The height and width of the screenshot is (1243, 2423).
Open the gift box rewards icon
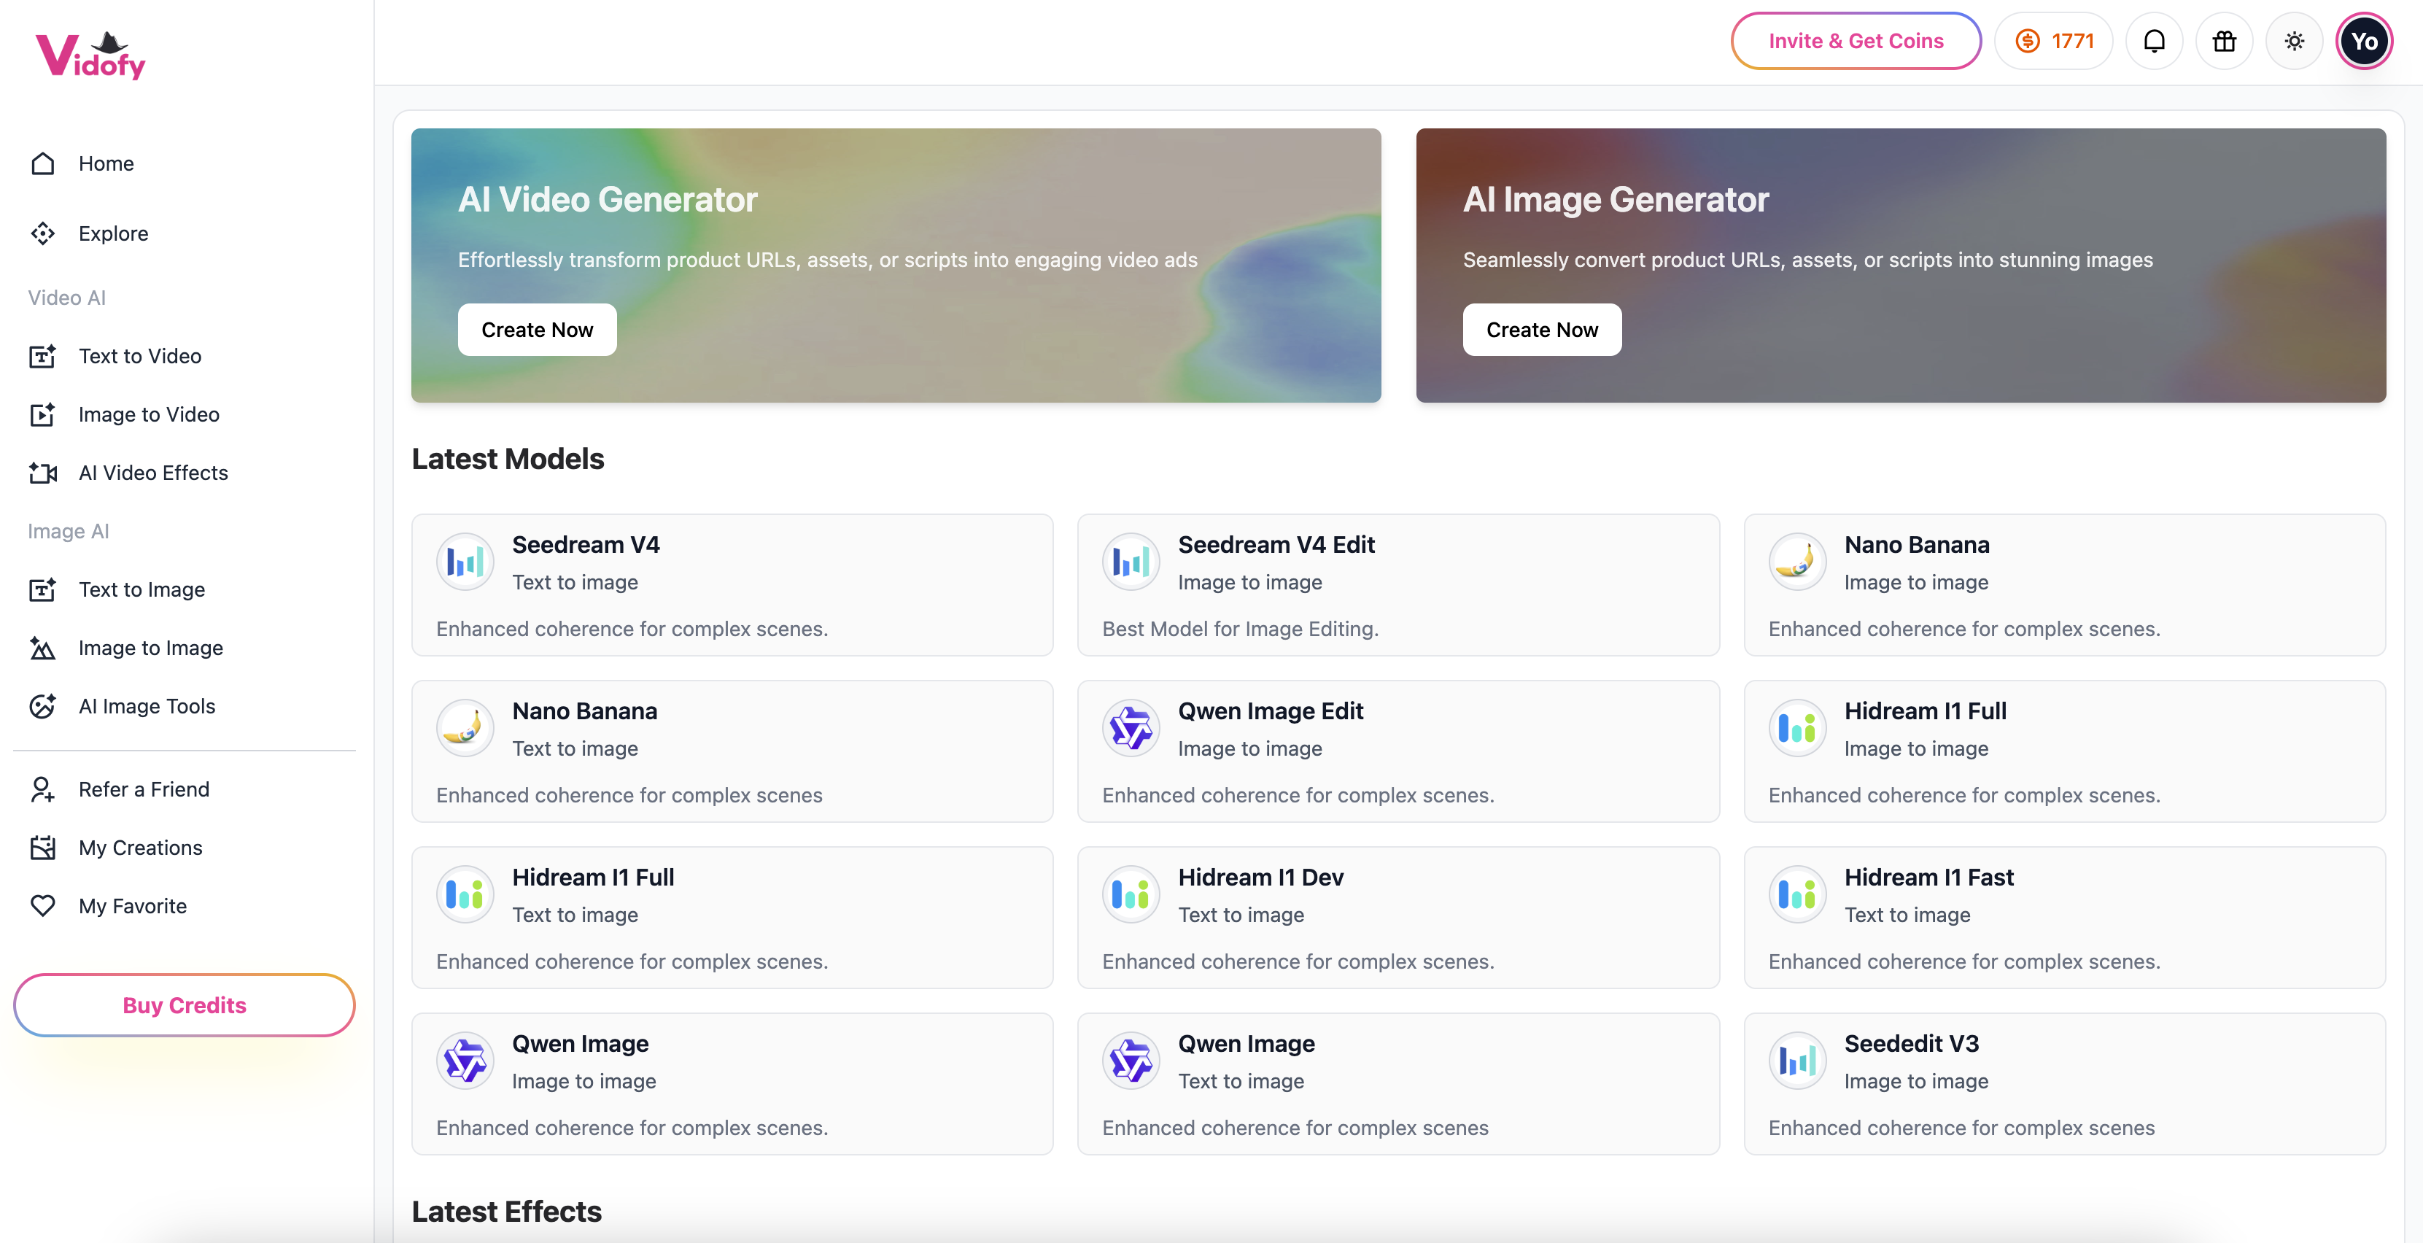click(x=2224, y=42)
